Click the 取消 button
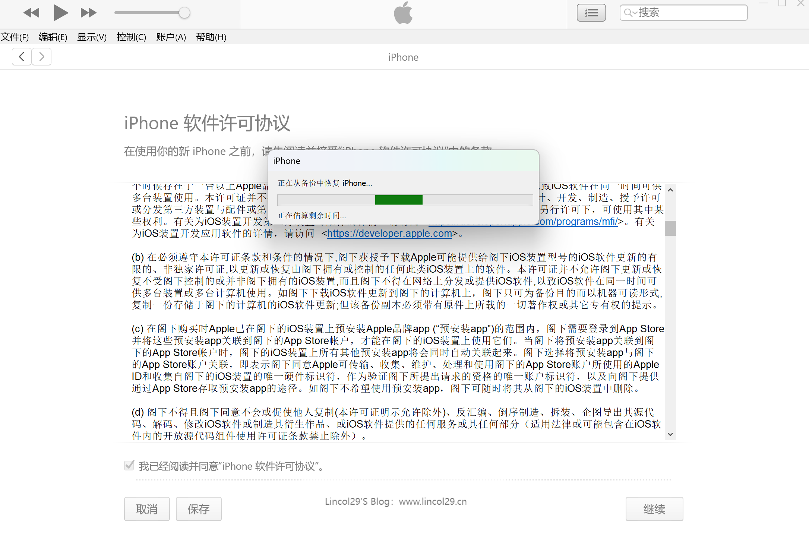Image resolution: width=809 pixels, height=533 pixels. [147, 509]
